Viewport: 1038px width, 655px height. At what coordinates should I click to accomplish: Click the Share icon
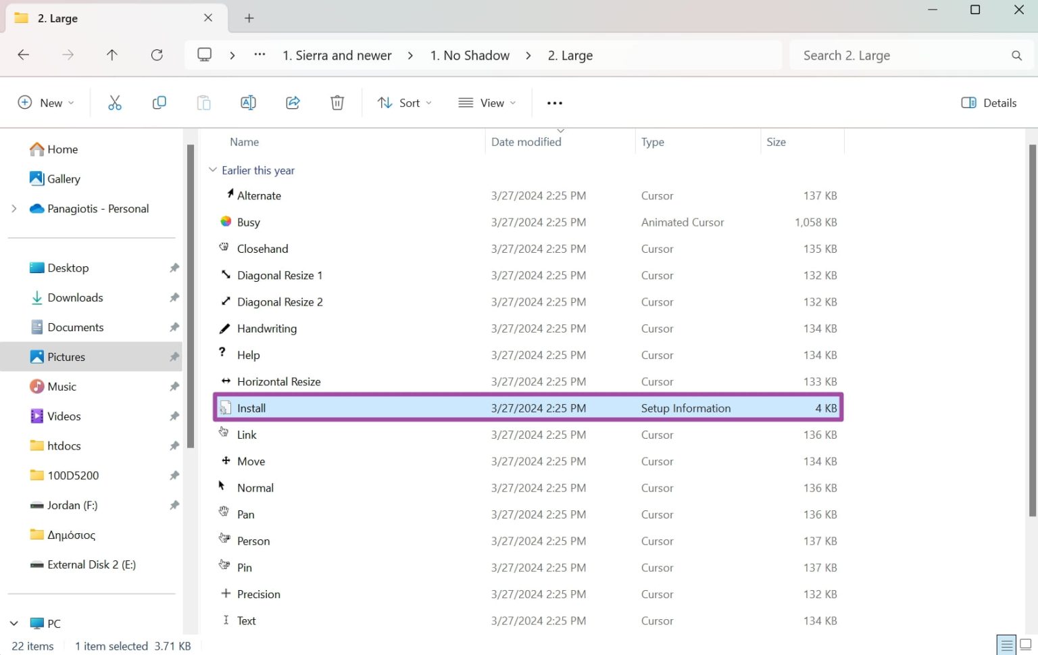[293, 102]
